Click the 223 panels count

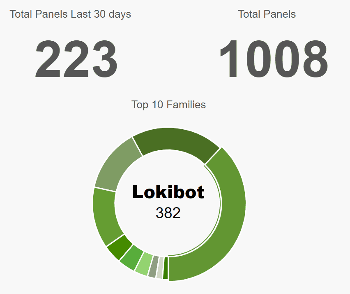coord(76,59)
